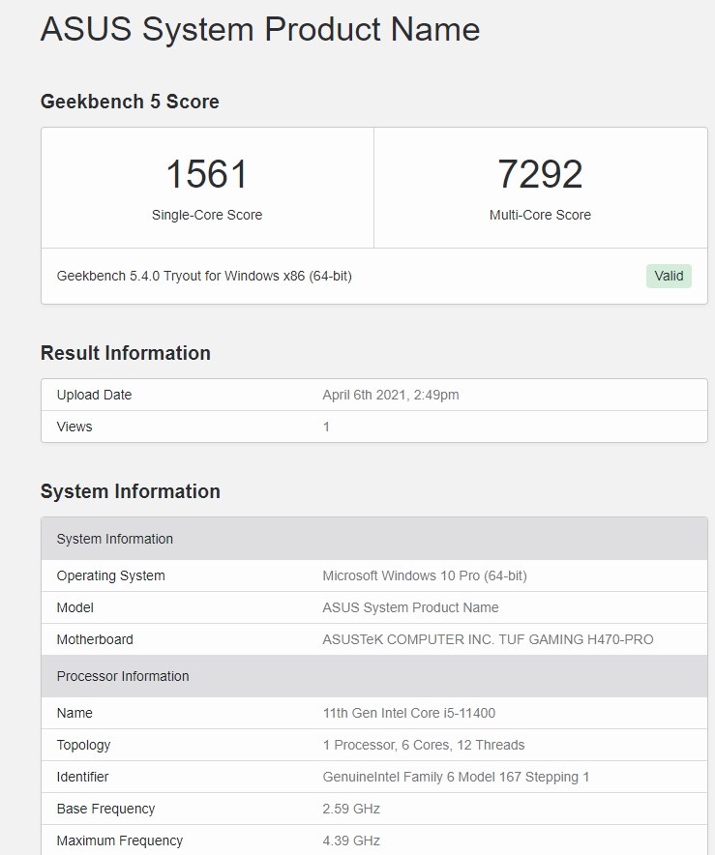The height and width of the screenshot is (855, 715).
Task: Select the multi-core score 7292
Action: [x=540, y=174]
